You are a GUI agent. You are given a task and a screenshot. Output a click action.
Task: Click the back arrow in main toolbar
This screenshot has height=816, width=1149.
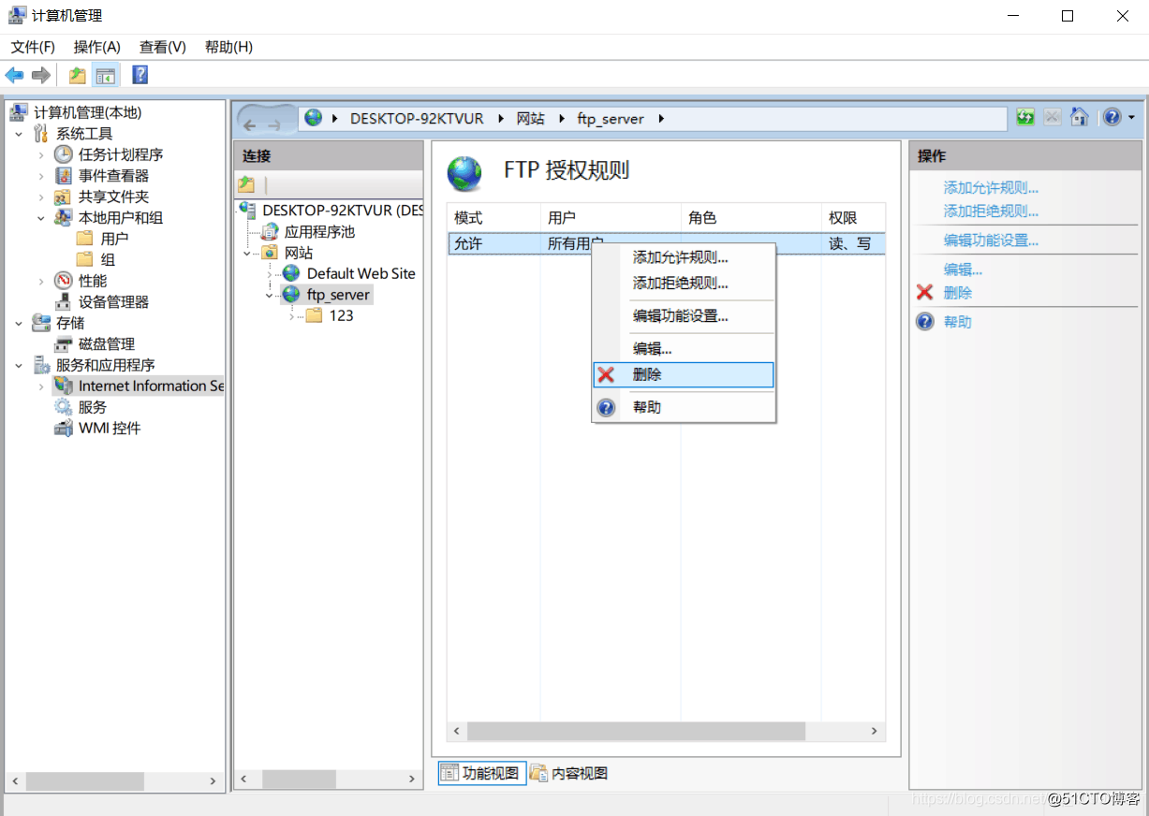[x=14, y=75]
